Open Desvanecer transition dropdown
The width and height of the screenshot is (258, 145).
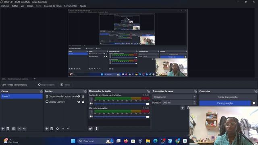pos(174,97)
